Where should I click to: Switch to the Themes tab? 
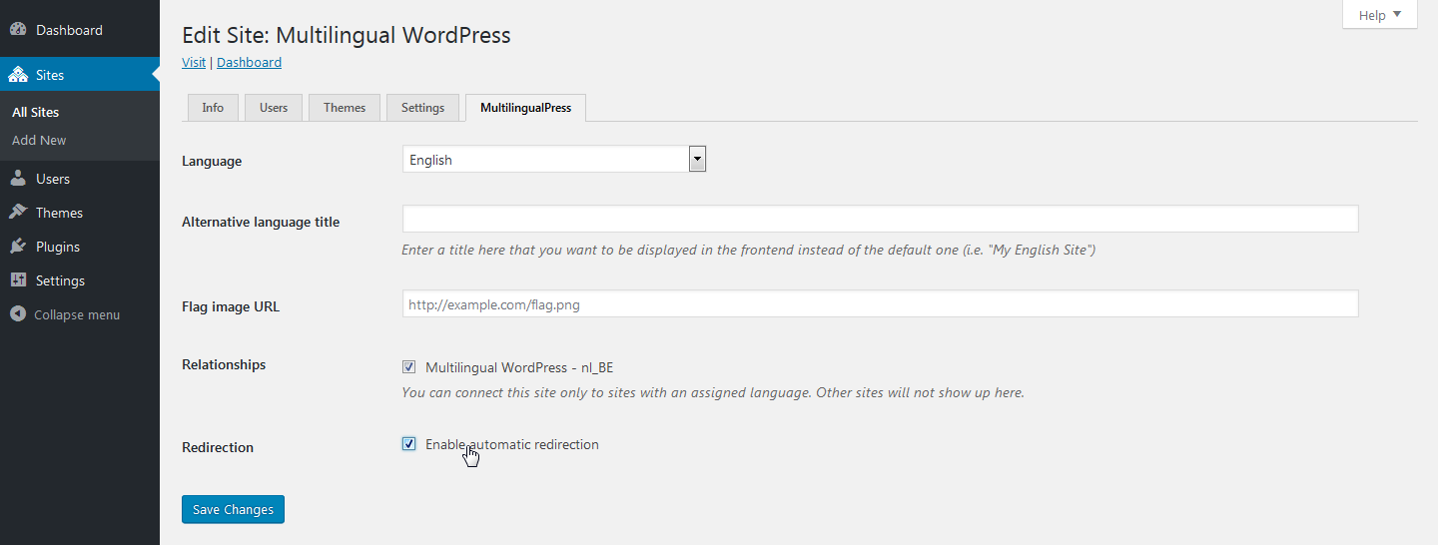(x=345, y=108)
